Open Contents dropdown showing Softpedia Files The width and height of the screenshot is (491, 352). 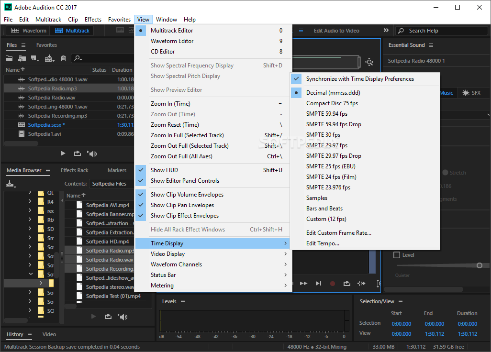112,184
